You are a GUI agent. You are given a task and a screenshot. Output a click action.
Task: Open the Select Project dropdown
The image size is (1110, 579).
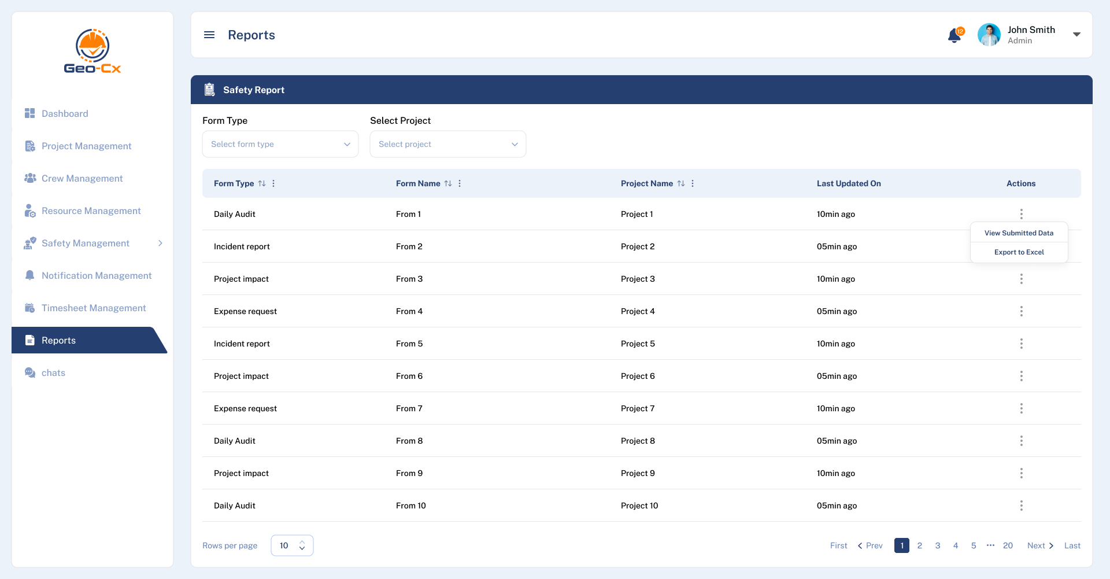pyautogui.click(x=448, y=144)
